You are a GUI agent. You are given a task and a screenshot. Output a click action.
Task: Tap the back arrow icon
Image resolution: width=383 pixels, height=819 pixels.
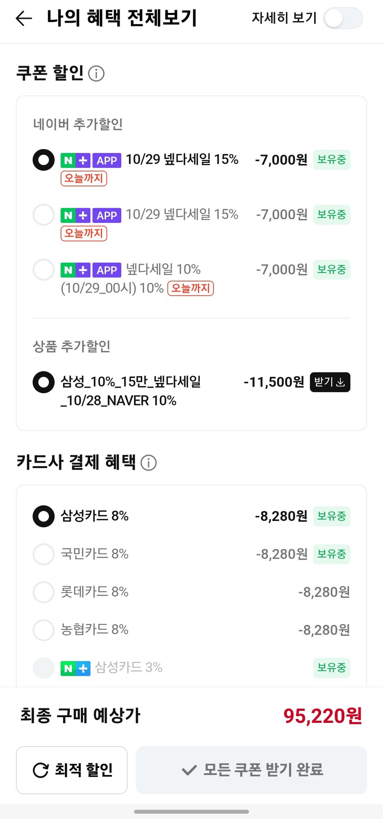pyautogui.click(x=24, y=18)
